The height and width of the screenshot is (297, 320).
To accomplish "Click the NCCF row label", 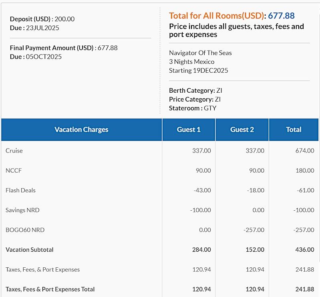I will click(14, 171).
